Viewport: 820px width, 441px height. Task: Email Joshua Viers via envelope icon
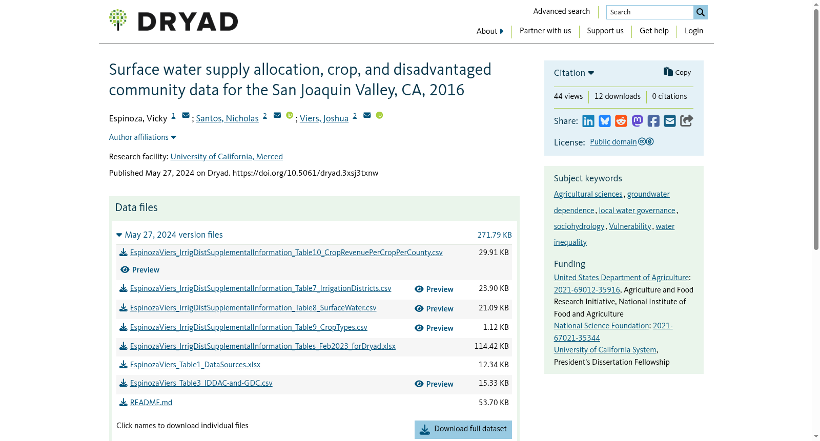tap(367, 115)
